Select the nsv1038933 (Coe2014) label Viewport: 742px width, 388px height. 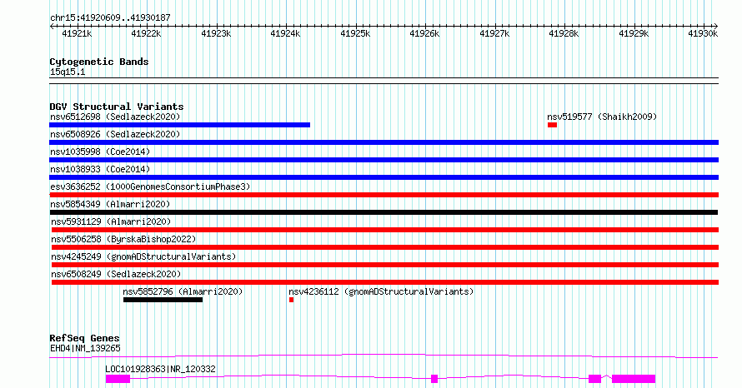tap(100, 169)
